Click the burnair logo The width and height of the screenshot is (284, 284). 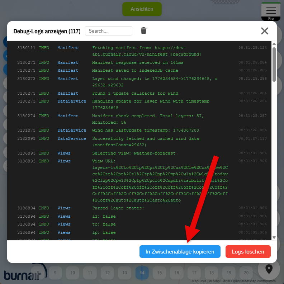click(22, 274)
